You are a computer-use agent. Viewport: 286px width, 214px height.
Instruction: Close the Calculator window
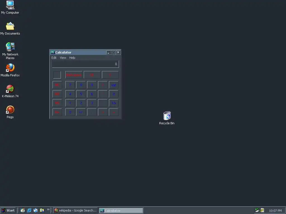(x=118, y=52)
